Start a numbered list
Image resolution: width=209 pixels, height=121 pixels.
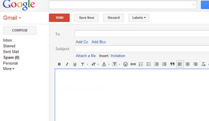pyautogui.click(x=141, y=64)
